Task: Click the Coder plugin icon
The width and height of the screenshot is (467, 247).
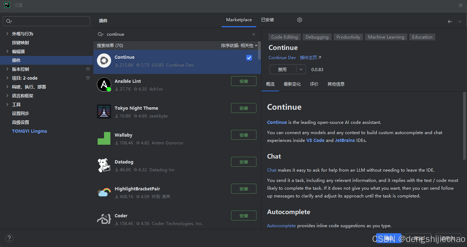Action: pyautogui.click(x=104, y=219)
